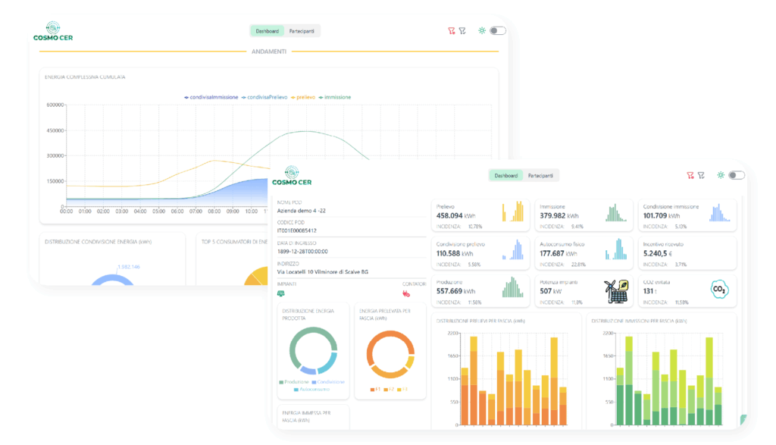The image size is (776, 445).
Task: Click the CO2 cloud icon
Action: (719, 290)
